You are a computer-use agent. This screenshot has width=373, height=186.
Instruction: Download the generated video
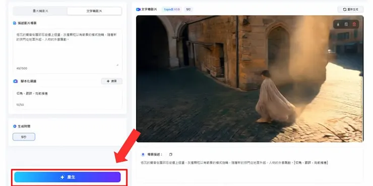point(338,24)
